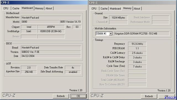Click the Model field showing 0890
The image size is (177, 100).
coord(40,22)
